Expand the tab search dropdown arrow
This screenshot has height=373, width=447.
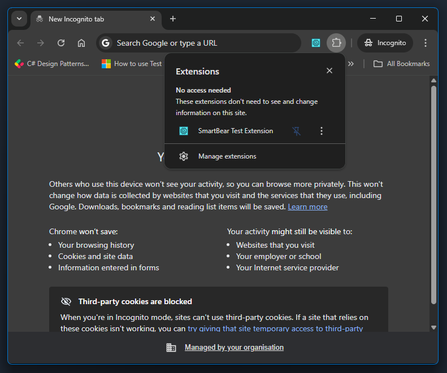[x=19, y=19]
